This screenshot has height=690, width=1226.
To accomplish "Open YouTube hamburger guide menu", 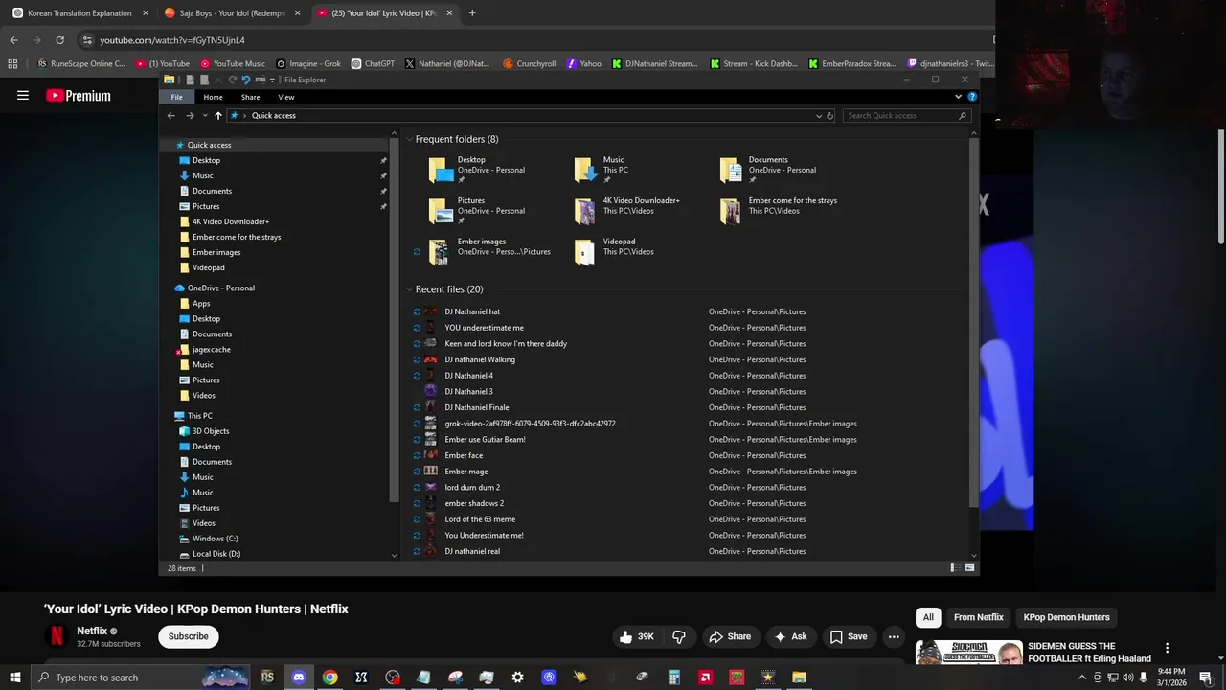I will coord(23,96).
